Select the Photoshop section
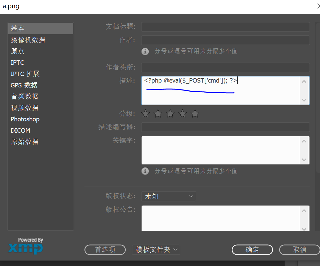The height and width of the screenshot is (266, 320). 41,119
